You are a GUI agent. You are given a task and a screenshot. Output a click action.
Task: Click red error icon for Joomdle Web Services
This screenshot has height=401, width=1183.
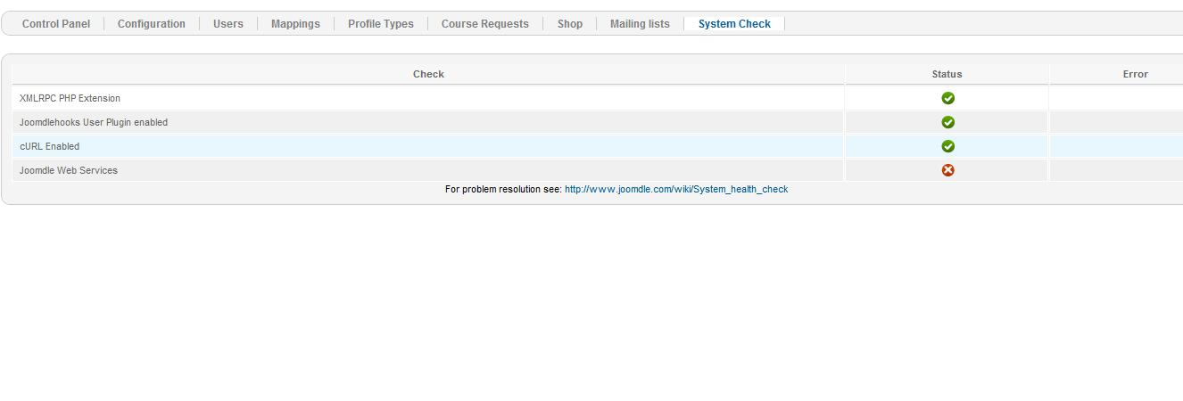click(x=947, y=170)
